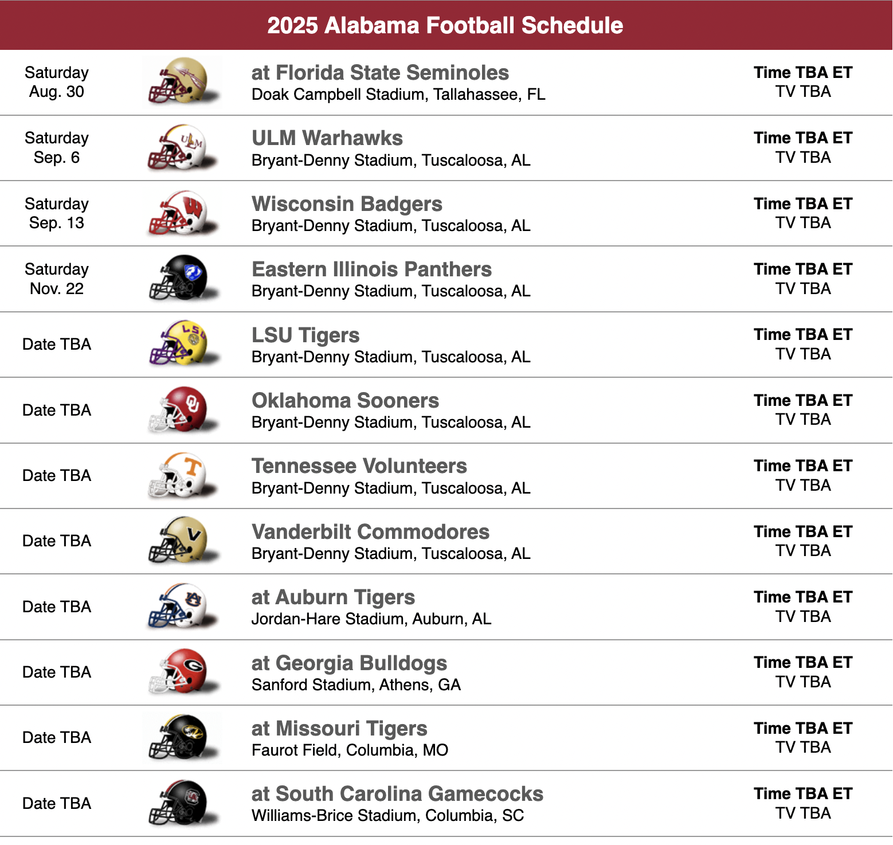Click the Wisconsin Badgers helmet icon
Viewport: 893px width, 845px height.
coord(182,213)
